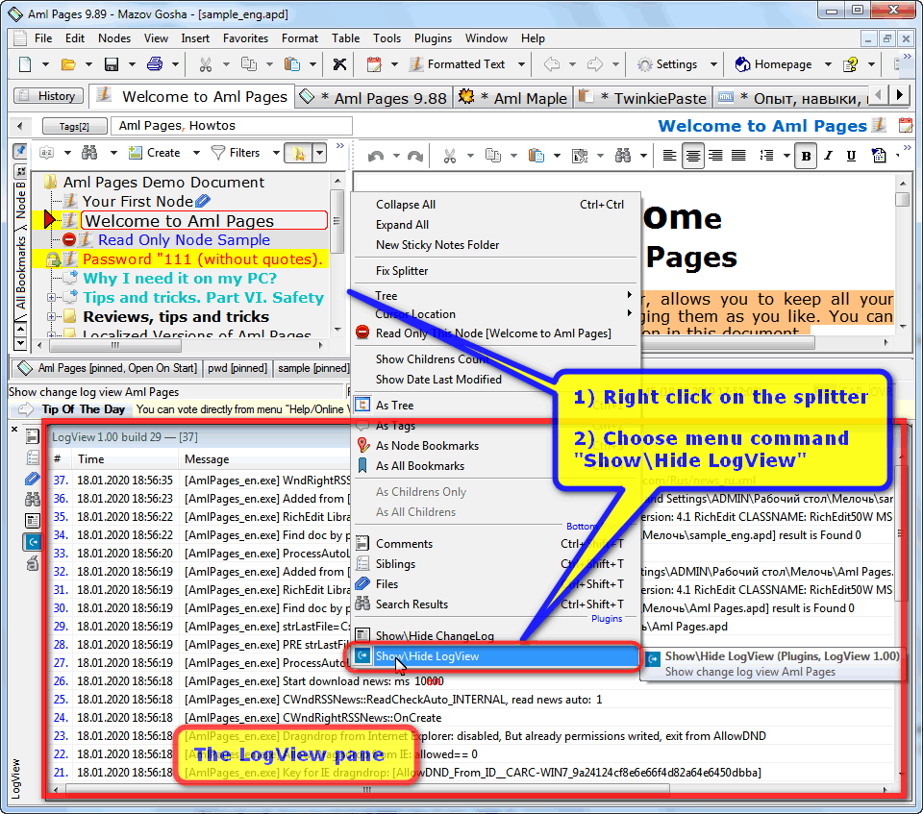The image size is (923, 814).
Task: Click the Settings toolbar button
Action: (669, 64)
